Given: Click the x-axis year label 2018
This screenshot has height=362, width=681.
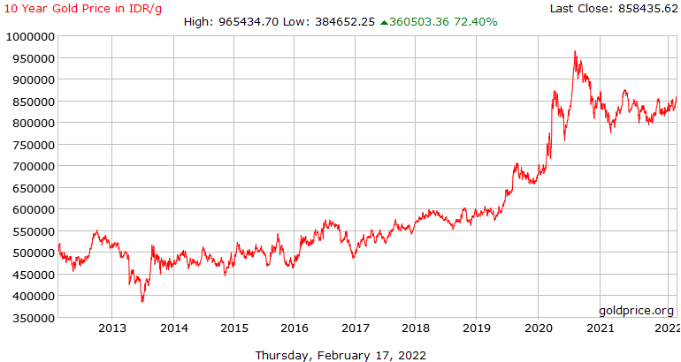Looking at the screenshot, I should [x=415, y=328].
